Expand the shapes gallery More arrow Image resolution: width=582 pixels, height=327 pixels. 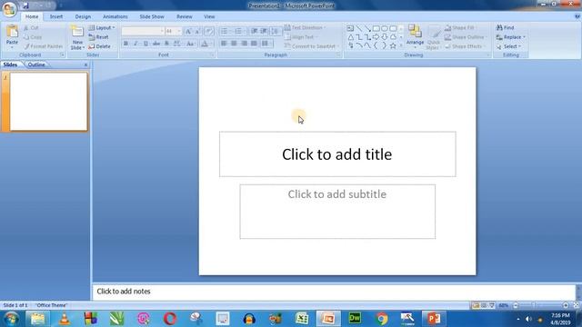pyautogui.click(x=401, y=45)
